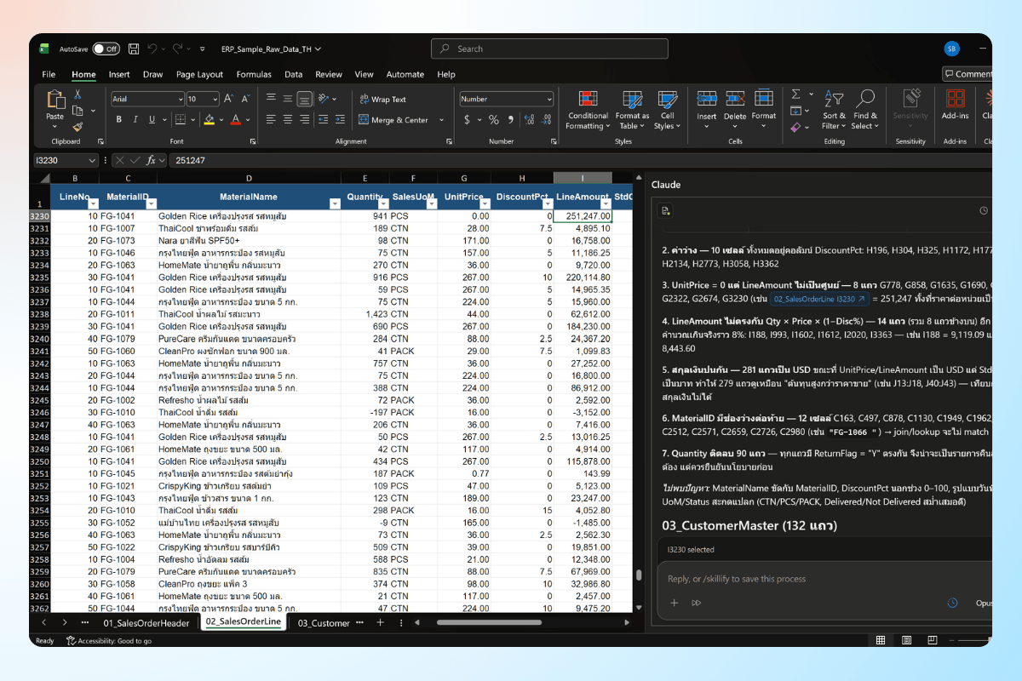Viewport: 1022px width, 681px height.
Task: Add a new sheet with the plus button
Action: coord(381,622)
